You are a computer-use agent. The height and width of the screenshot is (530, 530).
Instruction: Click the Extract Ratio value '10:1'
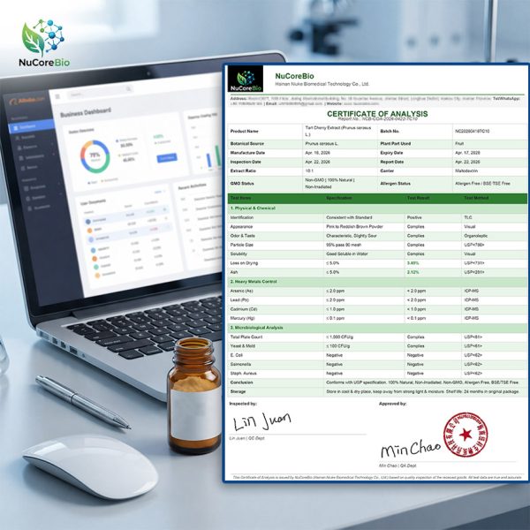click(309, 171)
